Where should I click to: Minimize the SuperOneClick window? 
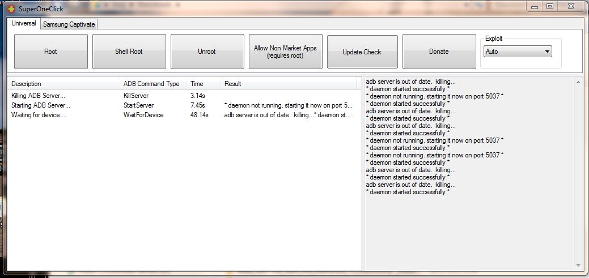pos(535,6)
